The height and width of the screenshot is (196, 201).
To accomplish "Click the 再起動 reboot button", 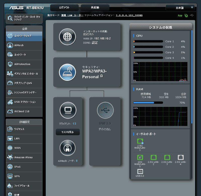I will tap(95, 8).
